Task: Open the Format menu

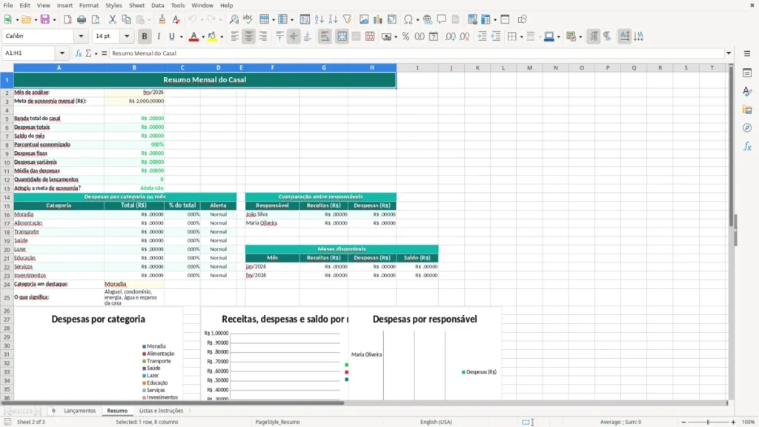Action: (x=89, y=5)
